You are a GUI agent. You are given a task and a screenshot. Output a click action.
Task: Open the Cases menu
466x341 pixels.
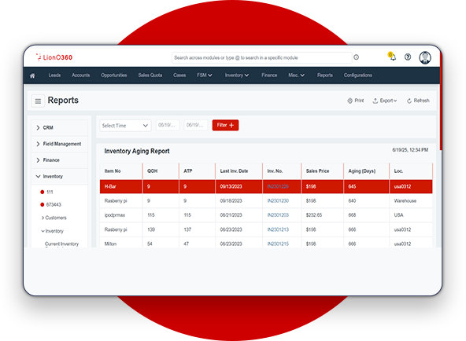tap(179, 75)
